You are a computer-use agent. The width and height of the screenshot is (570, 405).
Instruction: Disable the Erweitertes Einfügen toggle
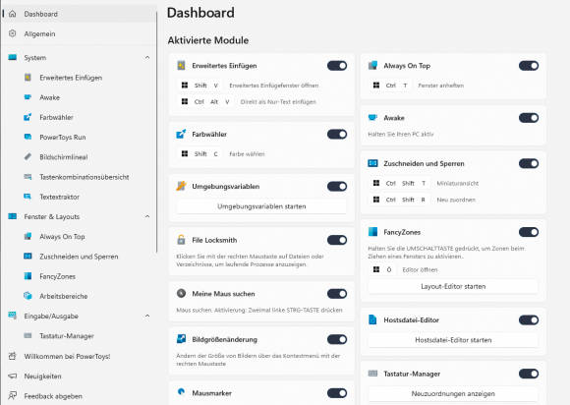337,66
